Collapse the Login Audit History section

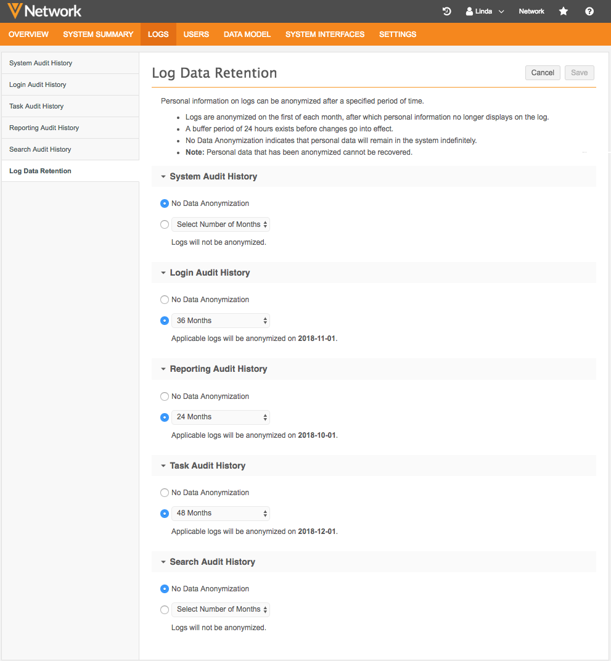point(163,273)
